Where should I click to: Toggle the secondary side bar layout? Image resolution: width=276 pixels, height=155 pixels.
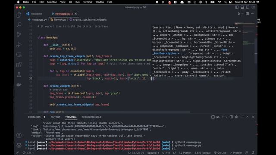pos(248,7)
